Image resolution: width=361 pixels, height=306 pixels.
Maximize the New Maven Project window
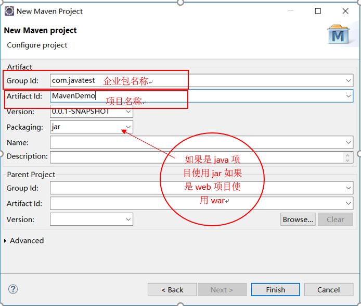[x=318, y=11]
